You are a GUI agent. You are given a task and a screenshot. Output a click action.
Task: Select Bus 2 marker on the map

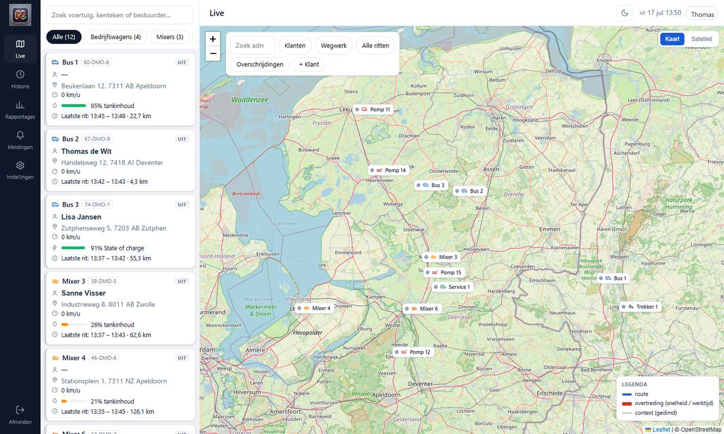point(470,191)
